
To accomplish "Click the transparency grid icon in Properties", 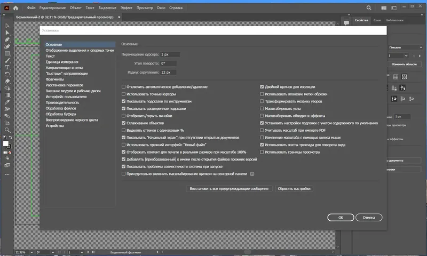I will [405, 77].
